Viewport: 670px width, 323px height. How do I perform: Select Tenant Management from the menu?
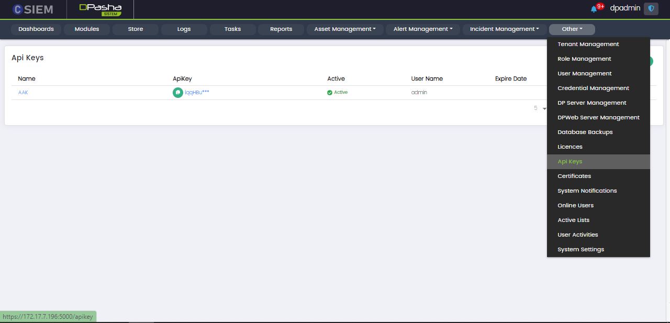[x=588, y=44]
